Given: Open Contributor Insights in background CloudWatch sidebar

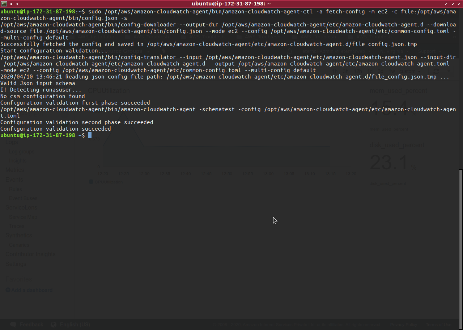Looking at the screenshot, I should point(31,254).
